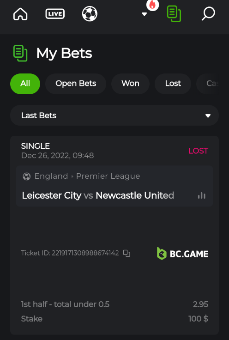Click the My Bets page heading icon
This screenshot has height=340, width=229.
(x=20, y=53)
